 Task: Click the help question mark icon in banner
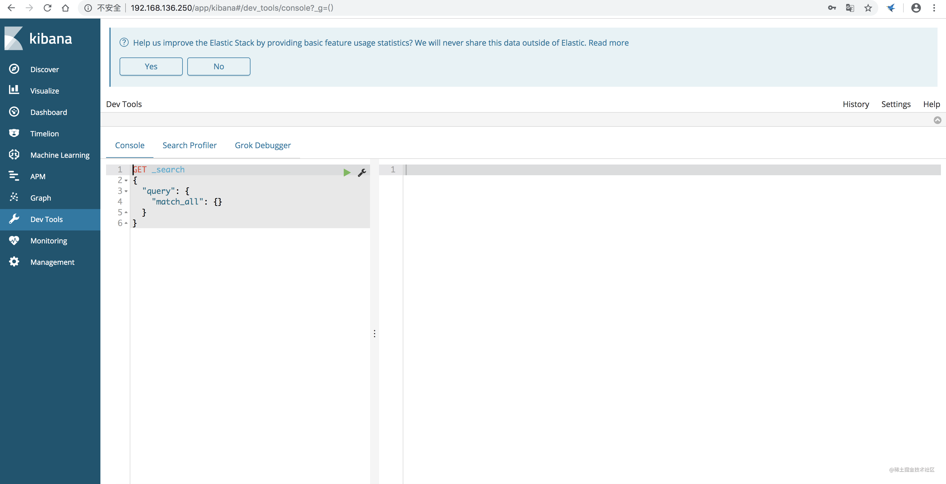(x=124, y=43)
